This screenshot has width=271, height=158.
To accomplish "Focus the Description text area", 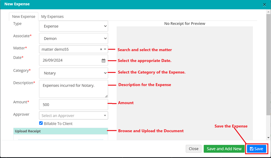I will [x=74, y=89].
